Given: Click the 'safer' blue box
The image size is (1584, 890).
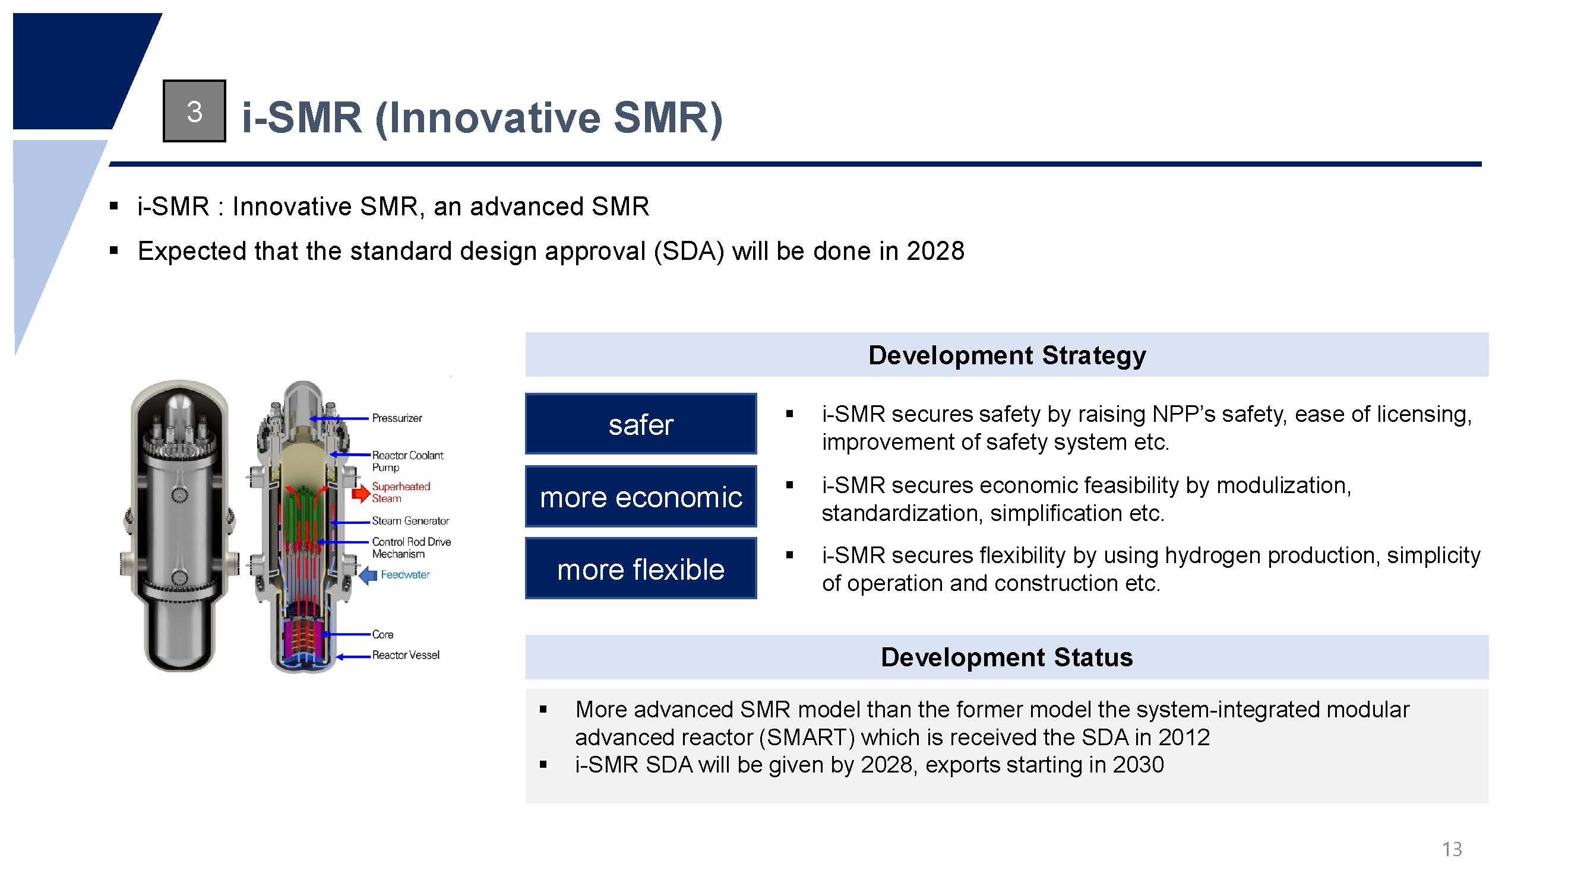Looking at the screenshot, I should pyautogui.click(x=641, y=424).
